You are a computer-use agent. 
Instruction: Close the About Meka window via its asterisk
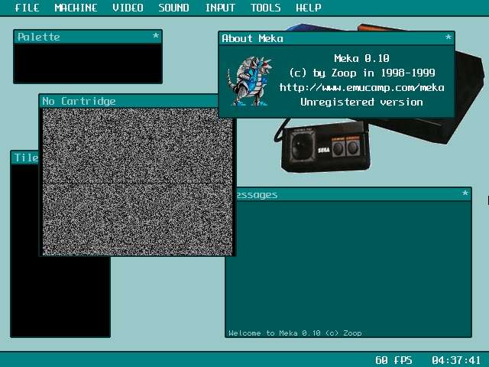[x=449, y=37]
